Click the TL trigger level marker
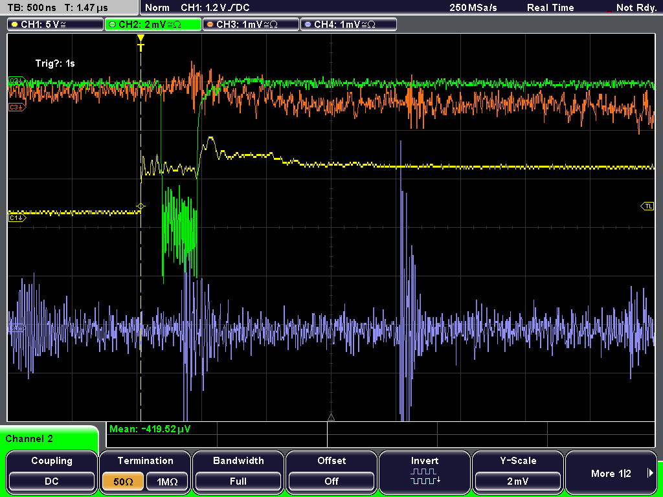Screen dimensions: 663x497 pos(647,206)
